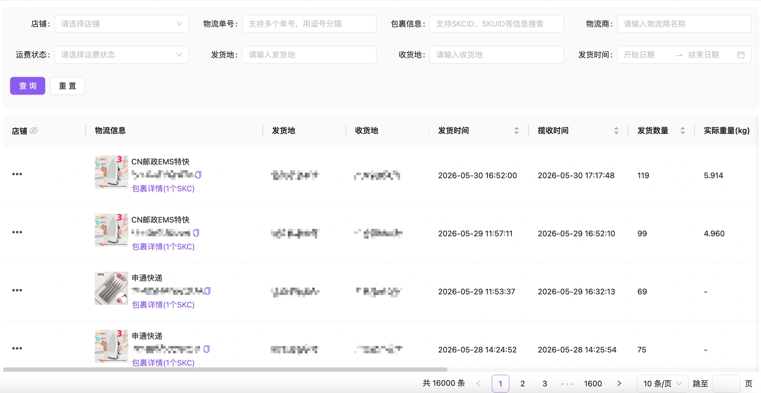Viewport: 761px width, 393px height.
Task: Open knife set thumbnail in 申通快递 row
Action: [111, 288]
